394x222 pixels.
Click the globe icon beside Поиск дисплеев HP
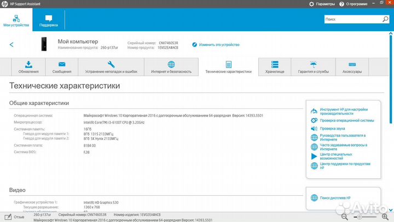click(x=314, y=197)
